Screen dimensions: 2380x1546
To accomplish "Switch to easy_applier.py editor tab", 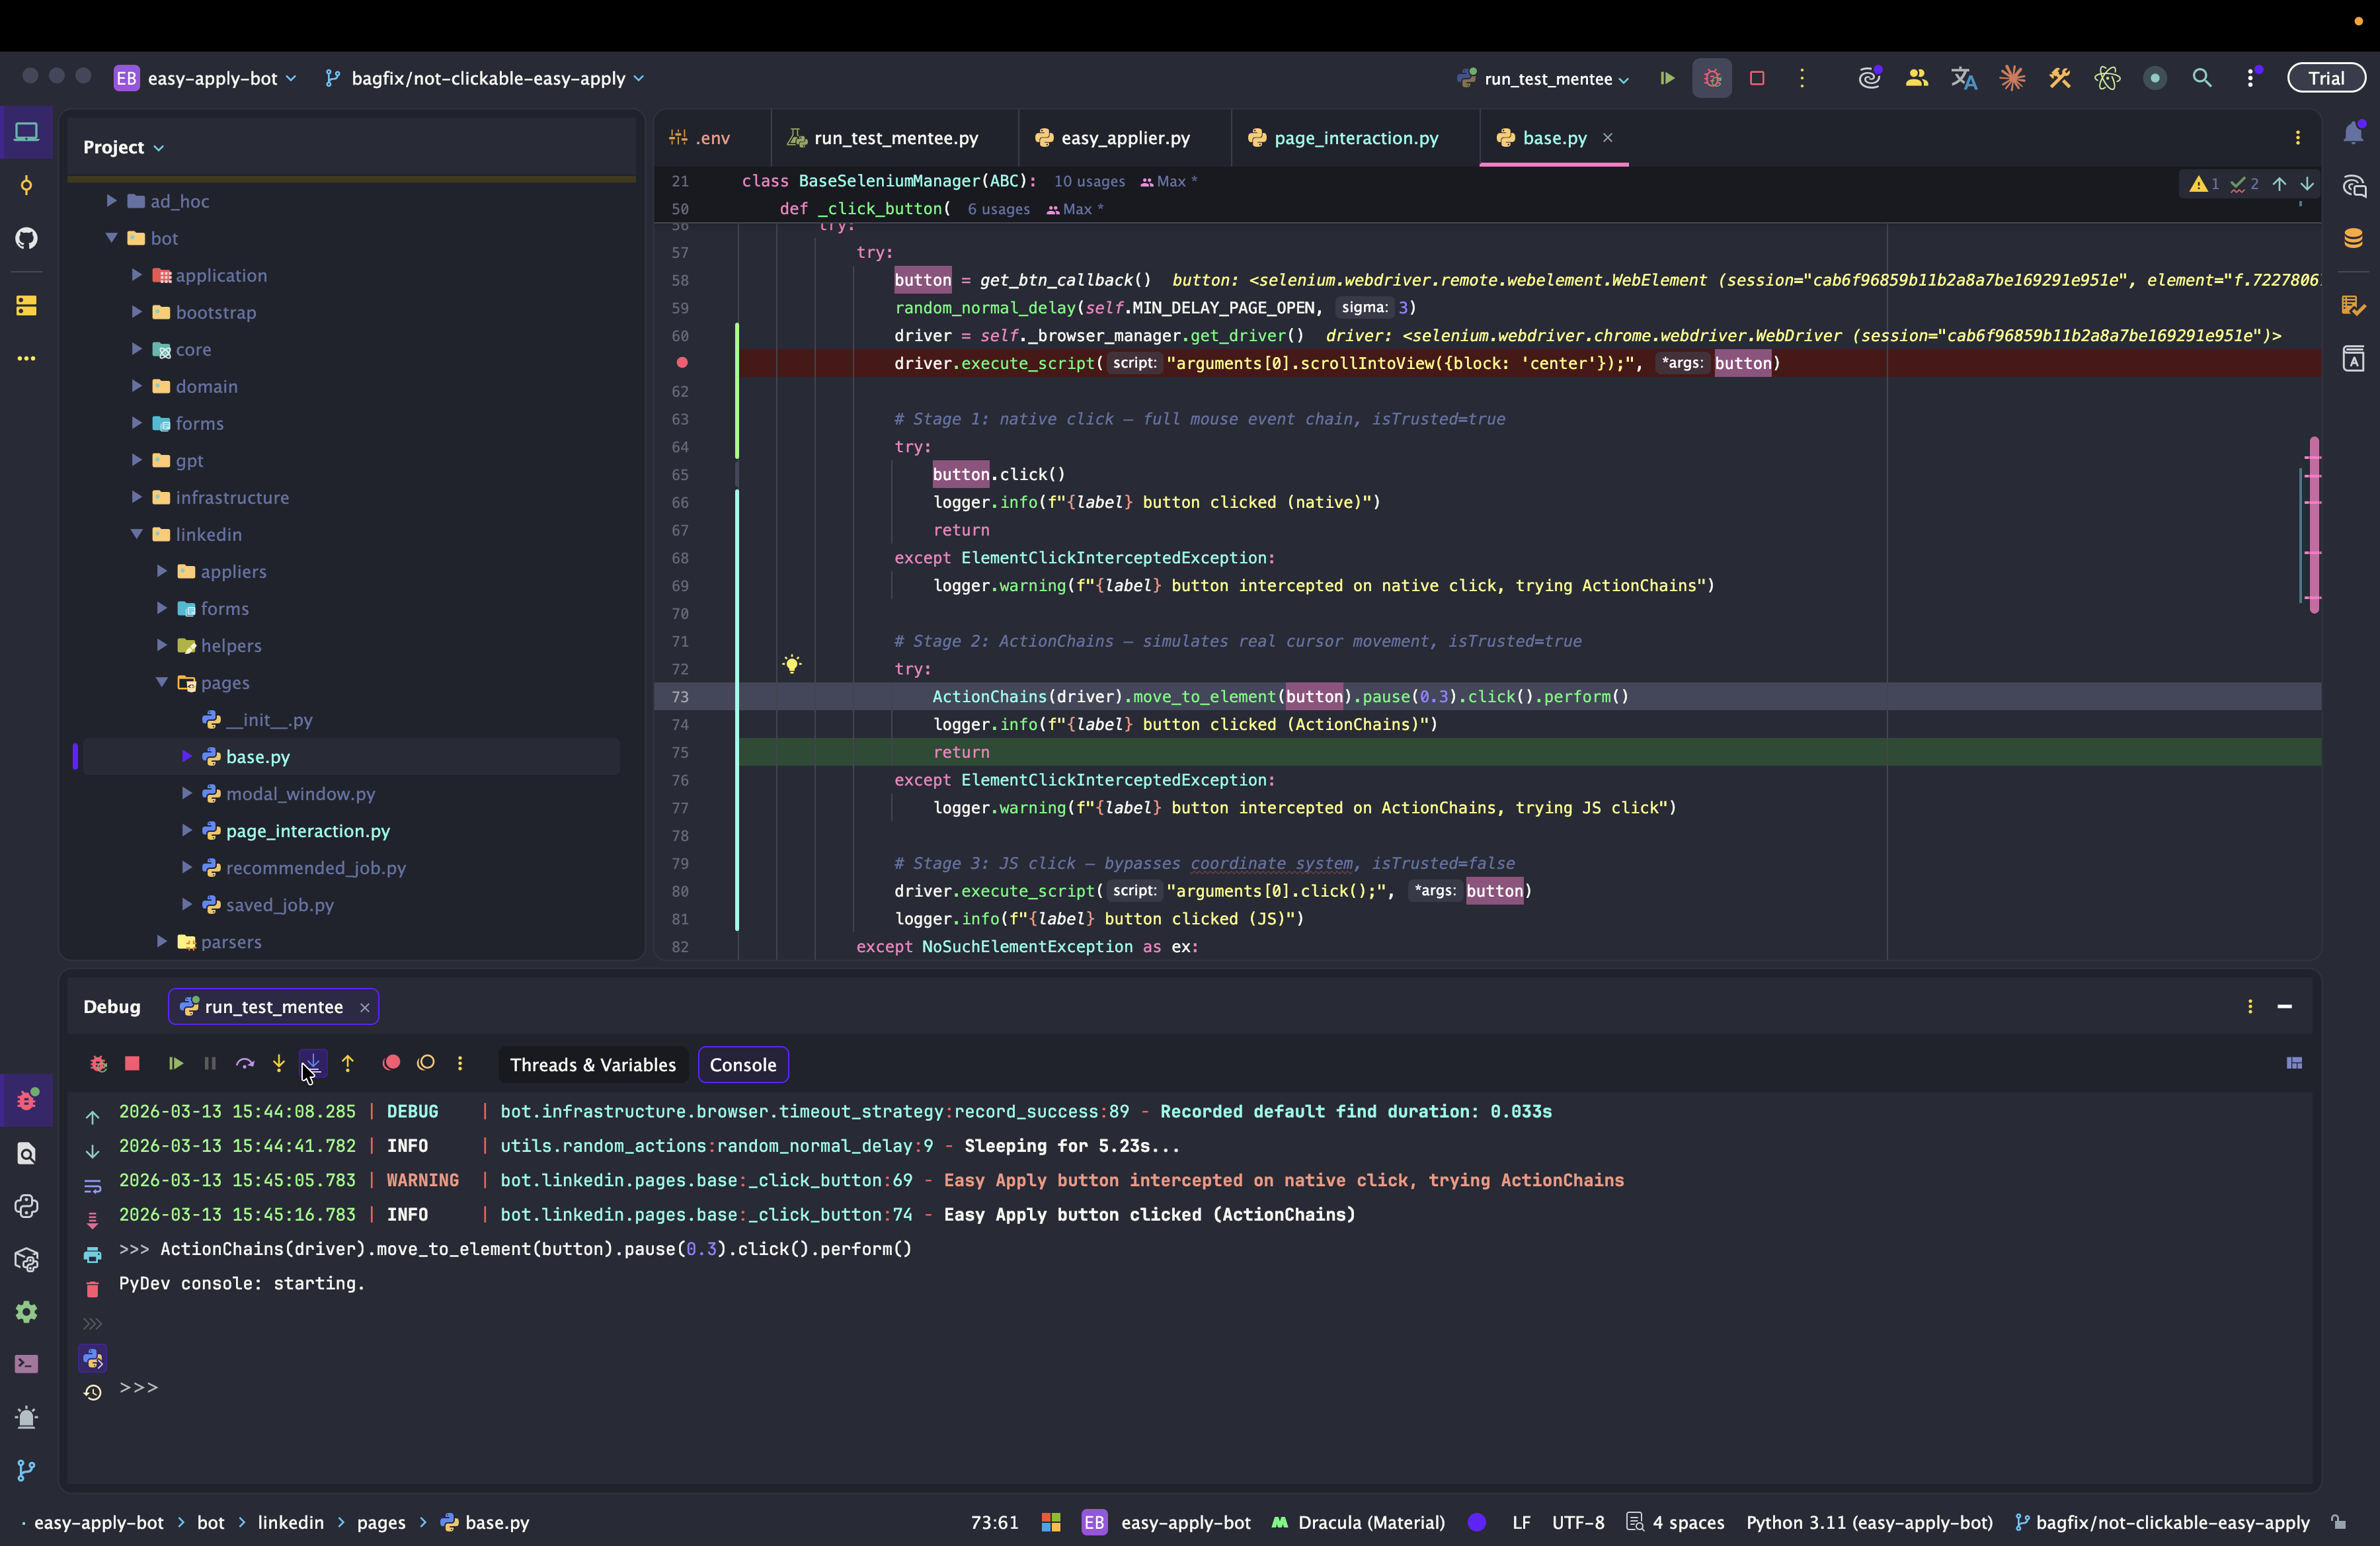I will point(1124,138).
